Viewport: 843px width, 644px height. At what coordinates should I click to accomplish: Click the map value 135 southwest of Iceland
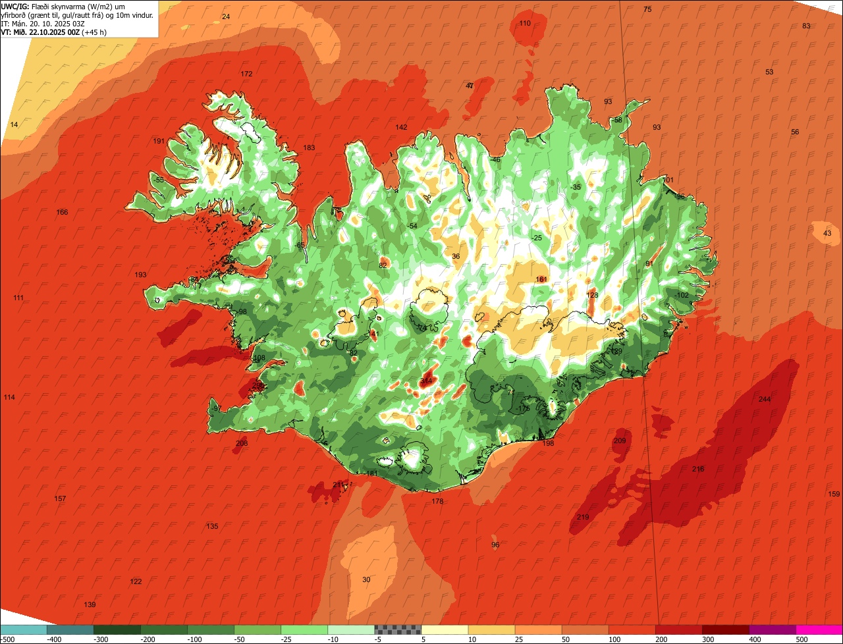pyautogui.click(x=212, y=526)
